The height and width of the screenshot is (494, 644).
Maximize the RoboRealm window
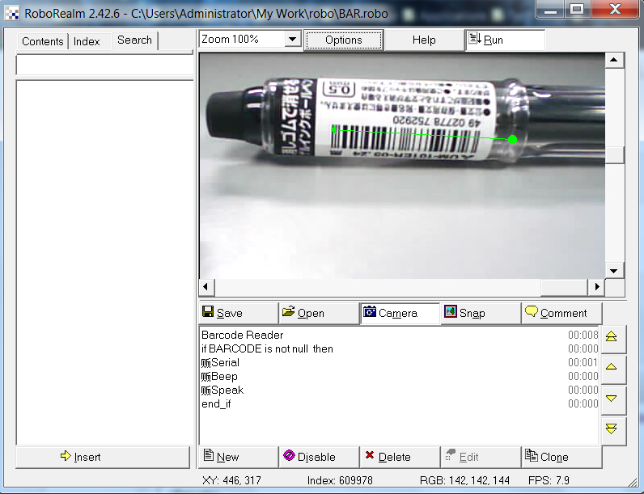pos(578,9)
